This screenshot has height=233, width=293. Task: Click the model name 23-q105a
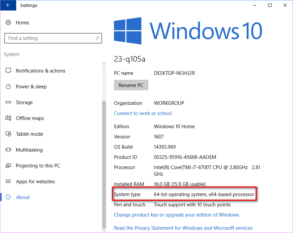click(x=129, y=59)
